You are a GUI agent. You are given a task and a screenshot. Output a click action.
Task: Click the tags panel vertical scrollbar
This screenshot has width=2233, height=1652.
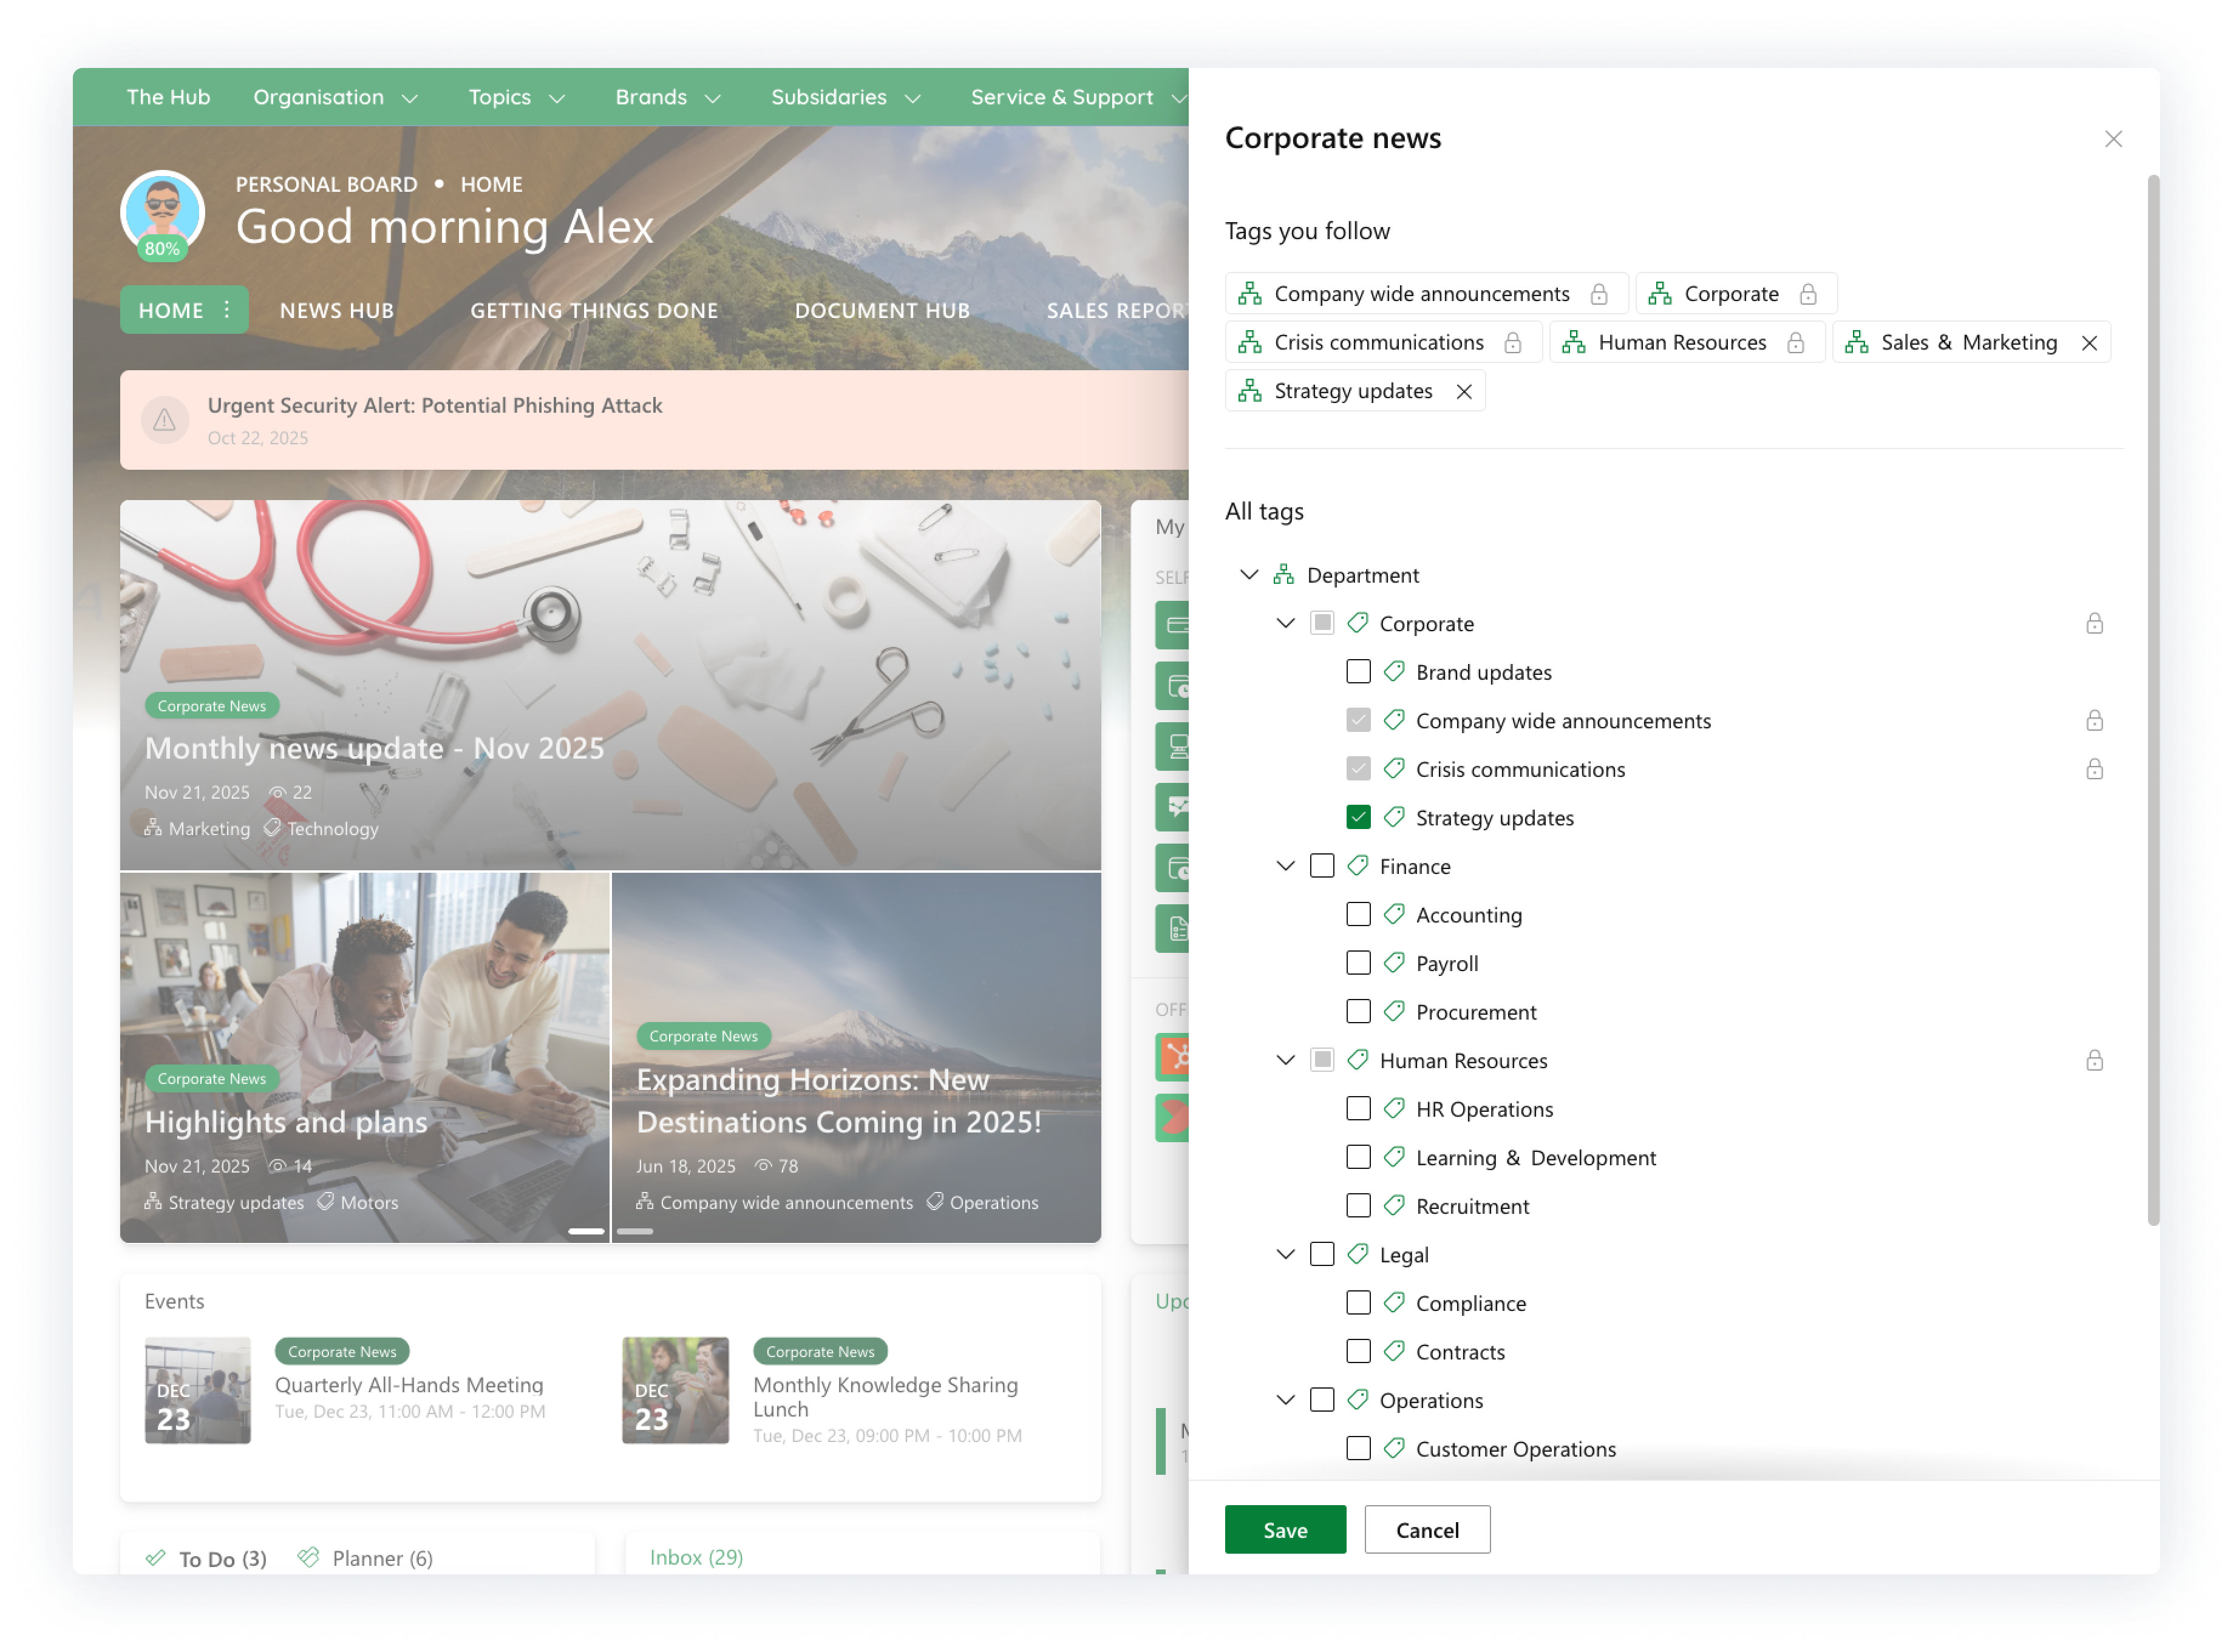(x=2153, y=700)
